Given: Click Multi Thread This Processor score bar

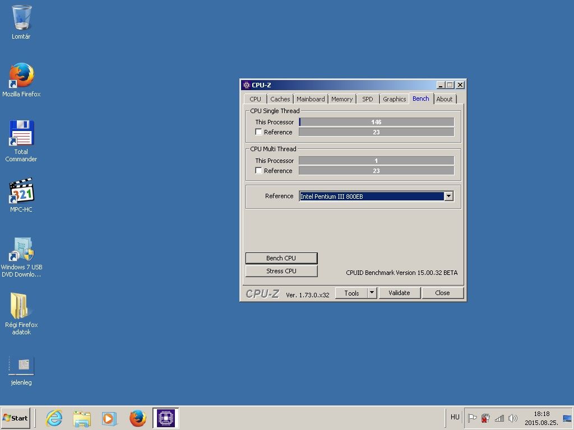Looking at the screenshot, I should [376, 161].
